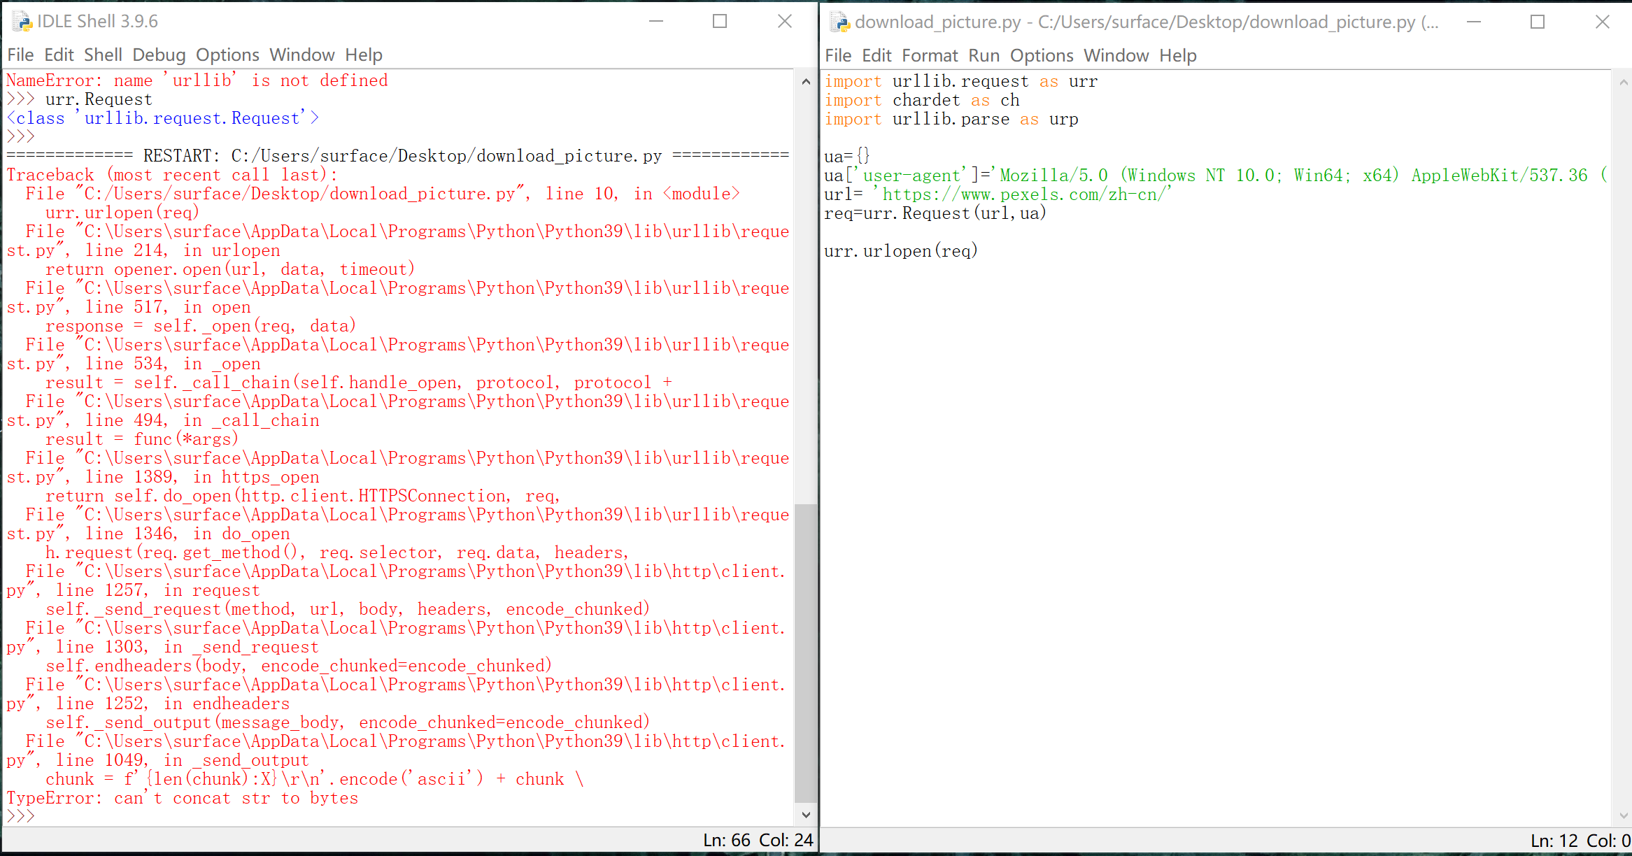The height and width of the screenshot is (856, 1632).
Task: Click 'Traceback (most recent call last):' line
Action: tap(172, 175)
